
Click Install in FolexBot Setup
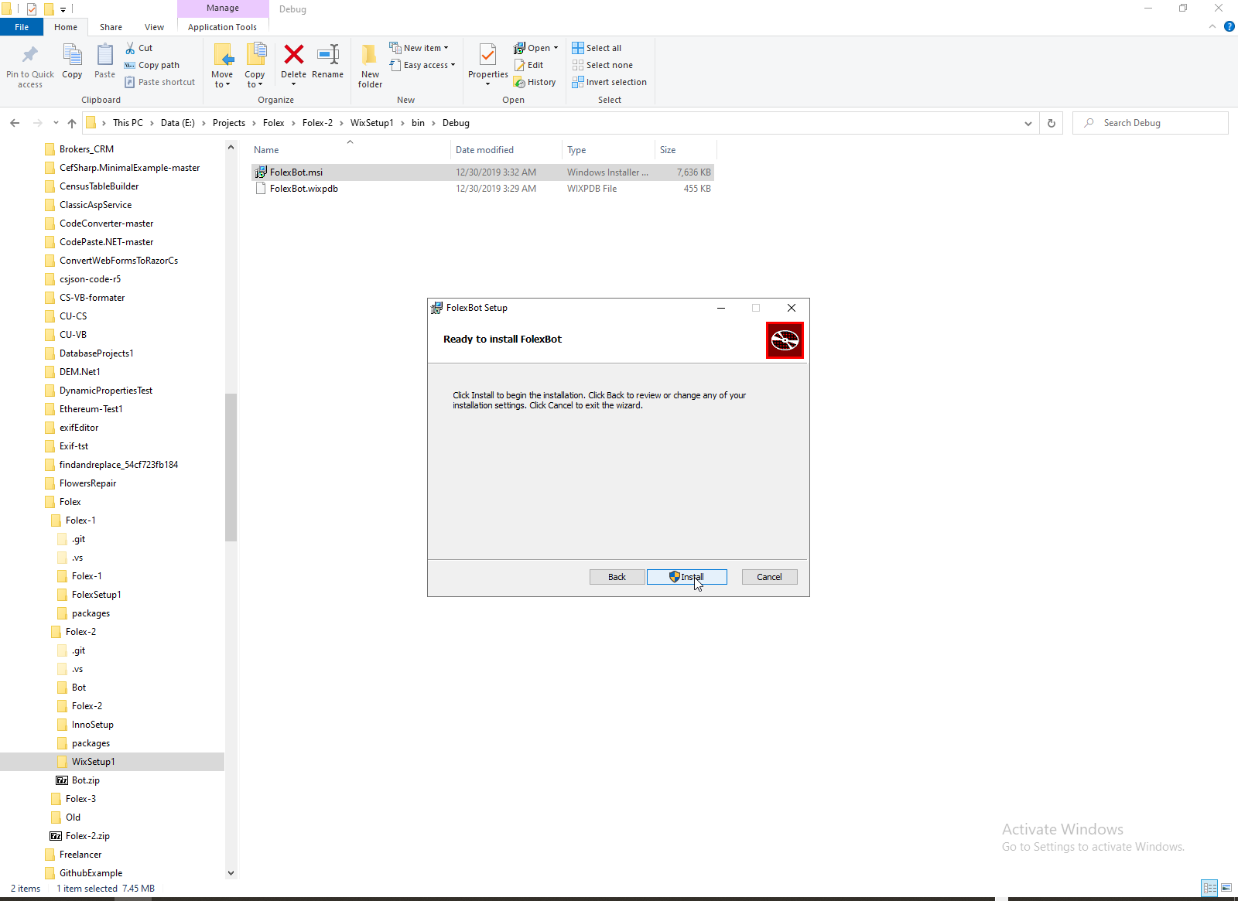(x=686, y=577)
